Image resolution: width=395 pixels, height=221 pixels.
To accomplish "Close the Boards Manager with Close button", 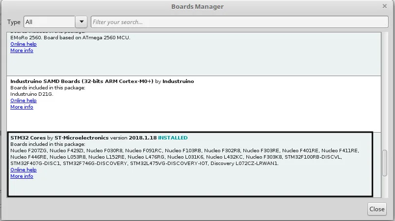I will tap(377, 209).
